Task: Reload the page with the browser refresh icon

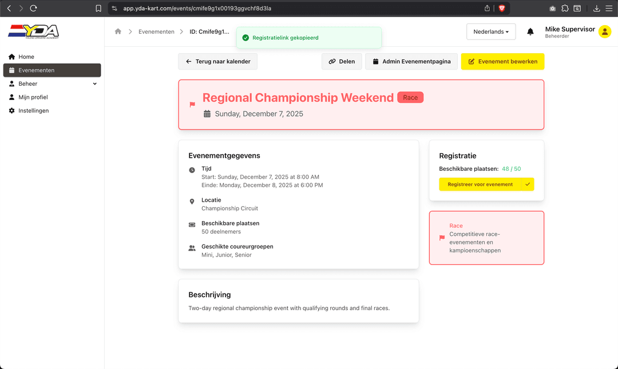Action: pos(34,9)
